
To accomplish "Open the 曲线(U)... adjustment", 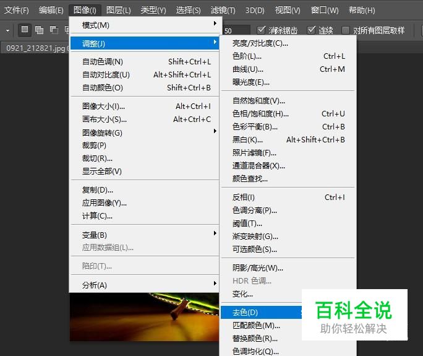I will [x=288, y=69].
